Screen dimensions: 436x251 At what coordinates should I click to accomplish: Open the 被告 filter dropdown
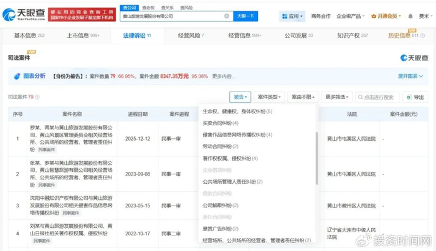pos(240,97)
